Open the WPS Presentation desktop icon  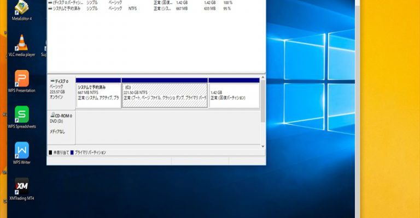click(x=22, y=81)
